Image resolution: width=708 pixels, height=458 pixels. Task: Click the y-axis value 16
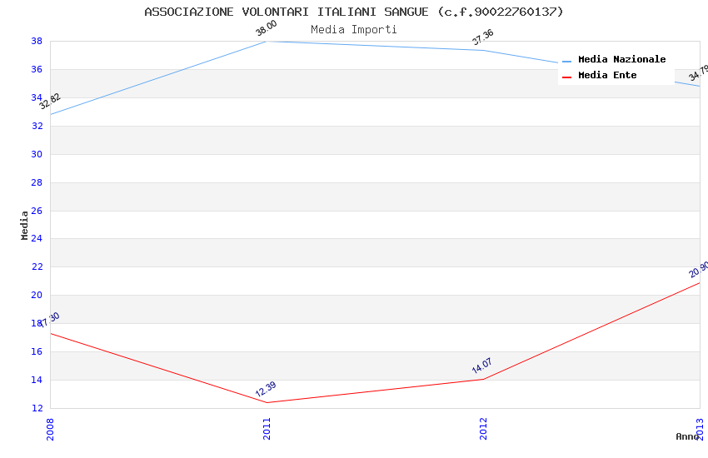37,351
